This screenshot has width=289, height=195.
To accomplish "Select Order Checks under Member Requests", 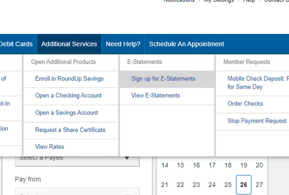I will click(245, 104).
